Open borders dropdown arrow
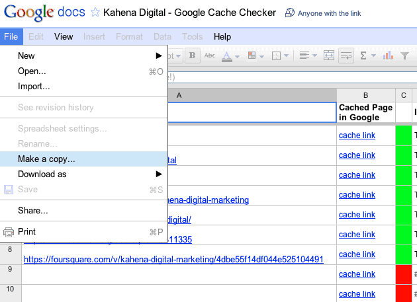The width and height of the screenshot is (417, 302). coord(287,56)
